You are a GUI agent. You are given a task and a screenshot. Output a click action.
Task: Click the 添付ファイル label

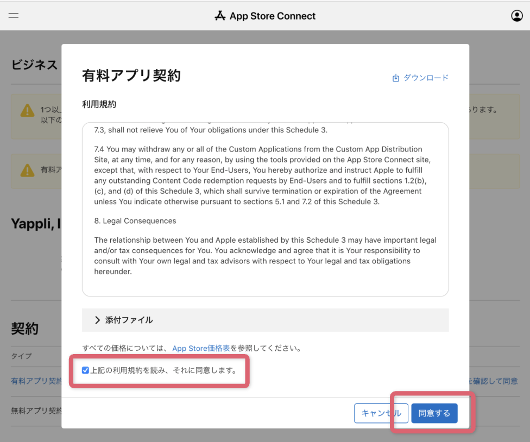pos(129,320)
